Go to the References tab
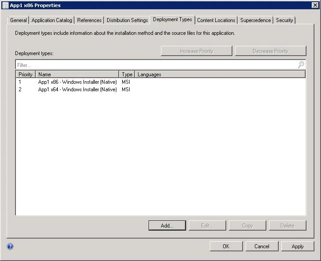The image size is (321, 261). click(x=89, y=20)
